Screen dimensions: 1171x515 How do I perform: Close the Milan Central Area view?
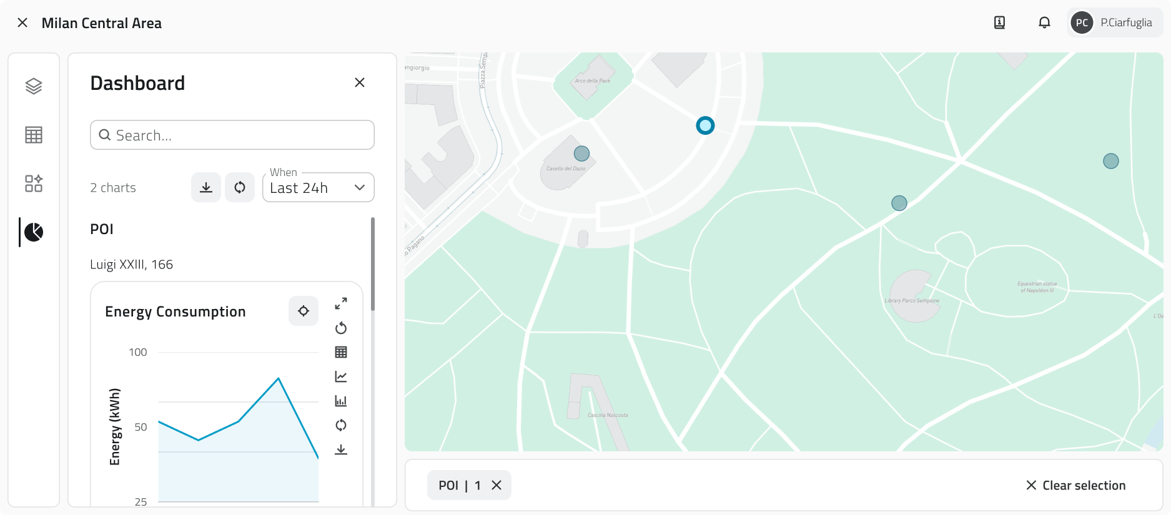22,23
